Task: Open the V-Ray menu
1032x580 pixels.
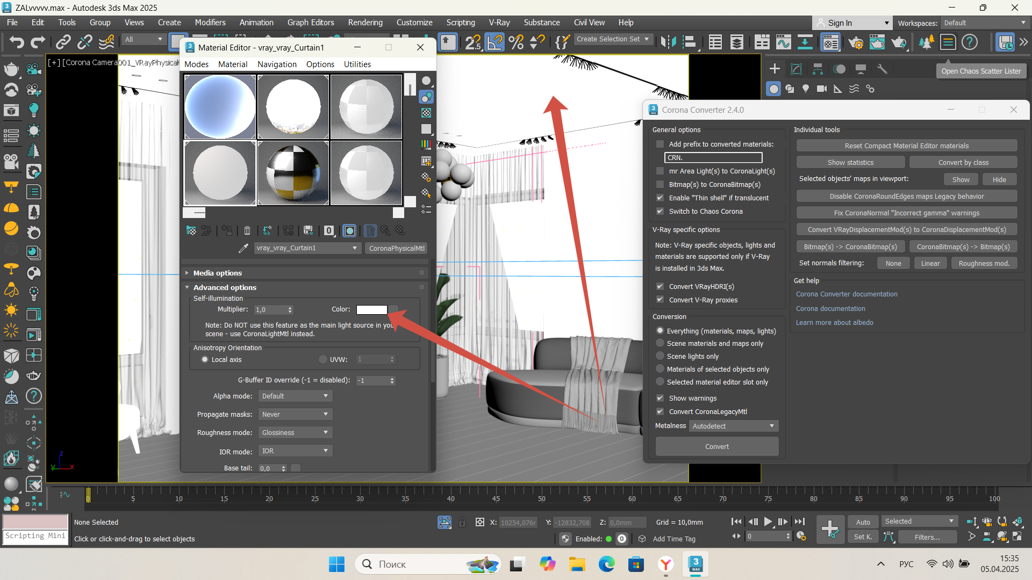Action: (499, 23)
